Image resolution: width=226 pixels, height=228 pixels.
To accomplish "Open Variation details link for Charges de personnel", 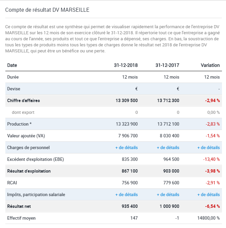I will pyautogui.click(x=209, y=148).
